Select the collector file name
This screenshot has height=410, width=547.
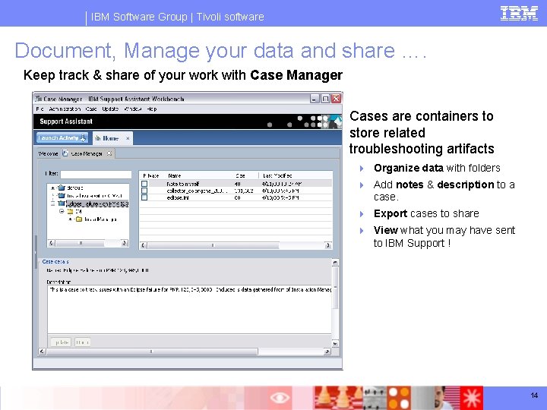click(x=197, y=191)
